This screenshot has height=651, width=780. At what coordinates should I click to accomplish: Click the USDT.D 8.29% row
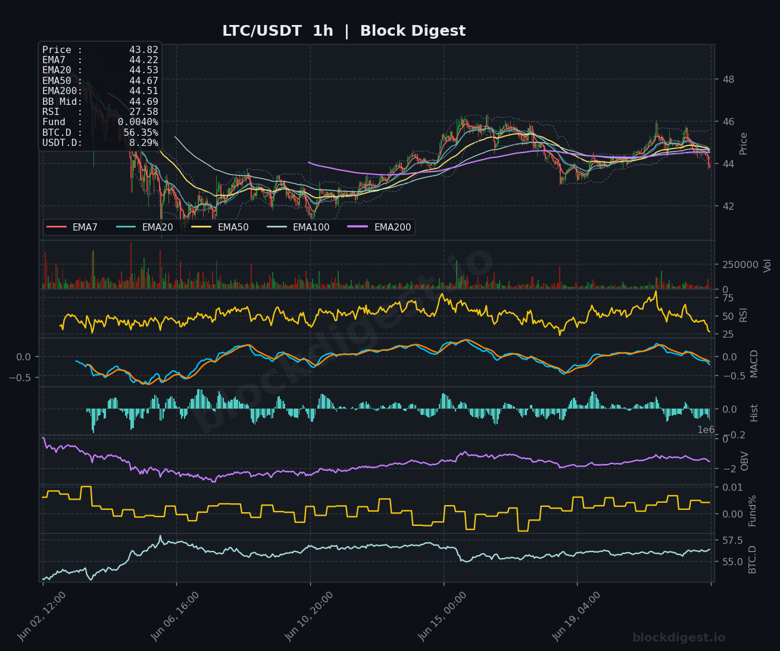[100, 143]
